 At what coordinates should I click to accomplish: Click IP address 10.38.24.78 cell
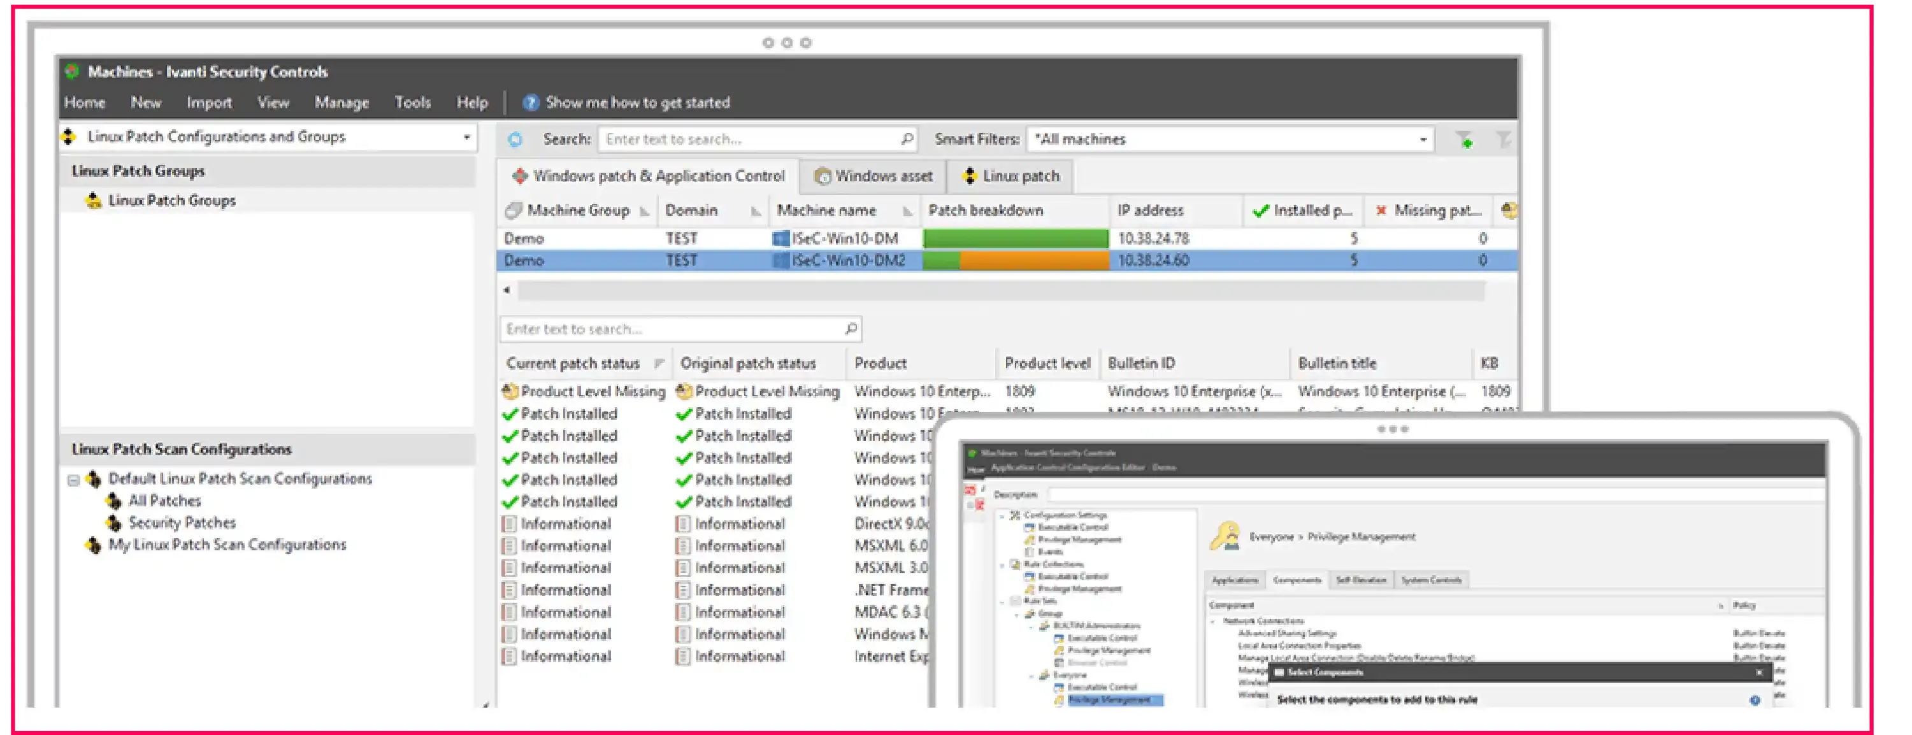coord(1153,238)
